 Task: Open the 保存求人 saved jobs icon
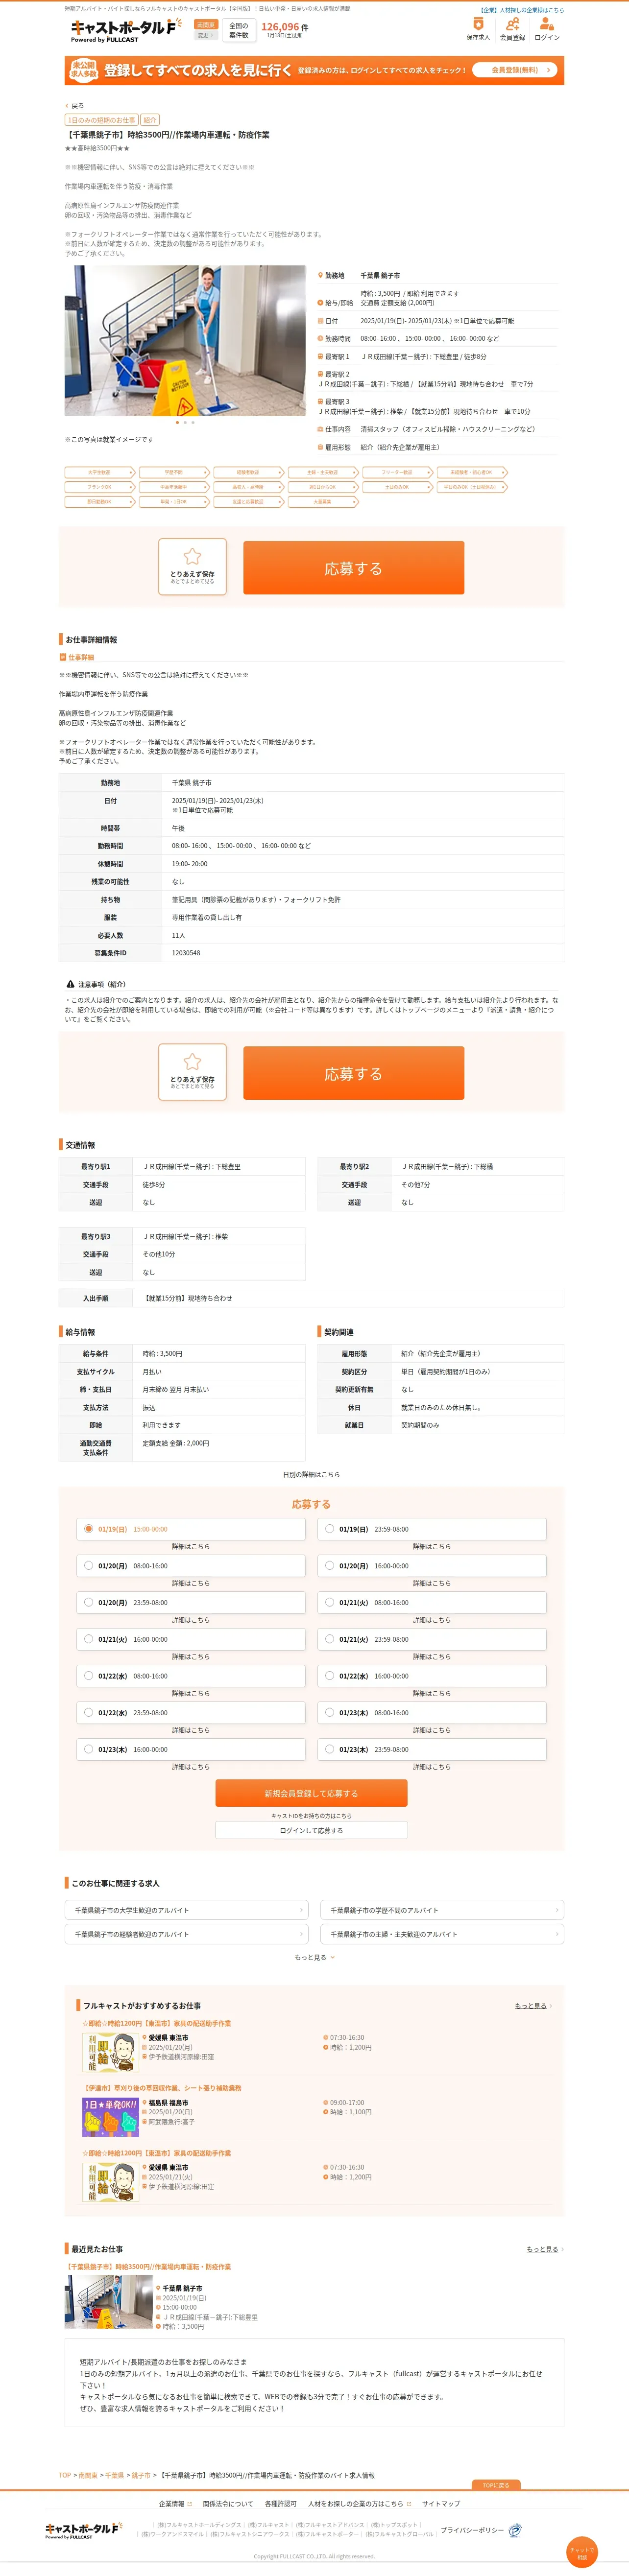[478, 28]
